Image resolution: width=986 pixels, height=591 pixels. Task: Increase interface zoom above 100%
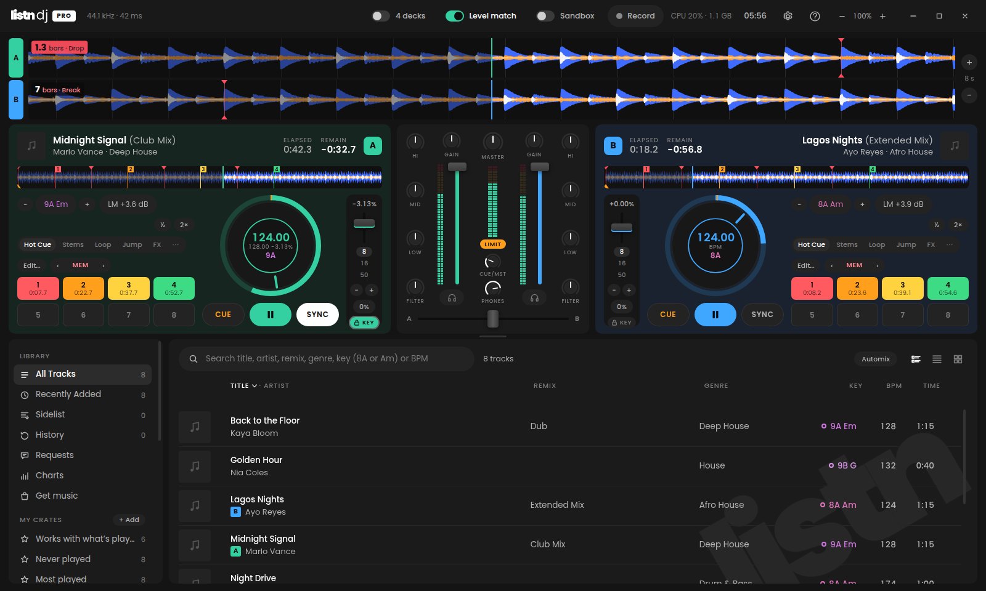pyautogui.click(x=882, y=16)
